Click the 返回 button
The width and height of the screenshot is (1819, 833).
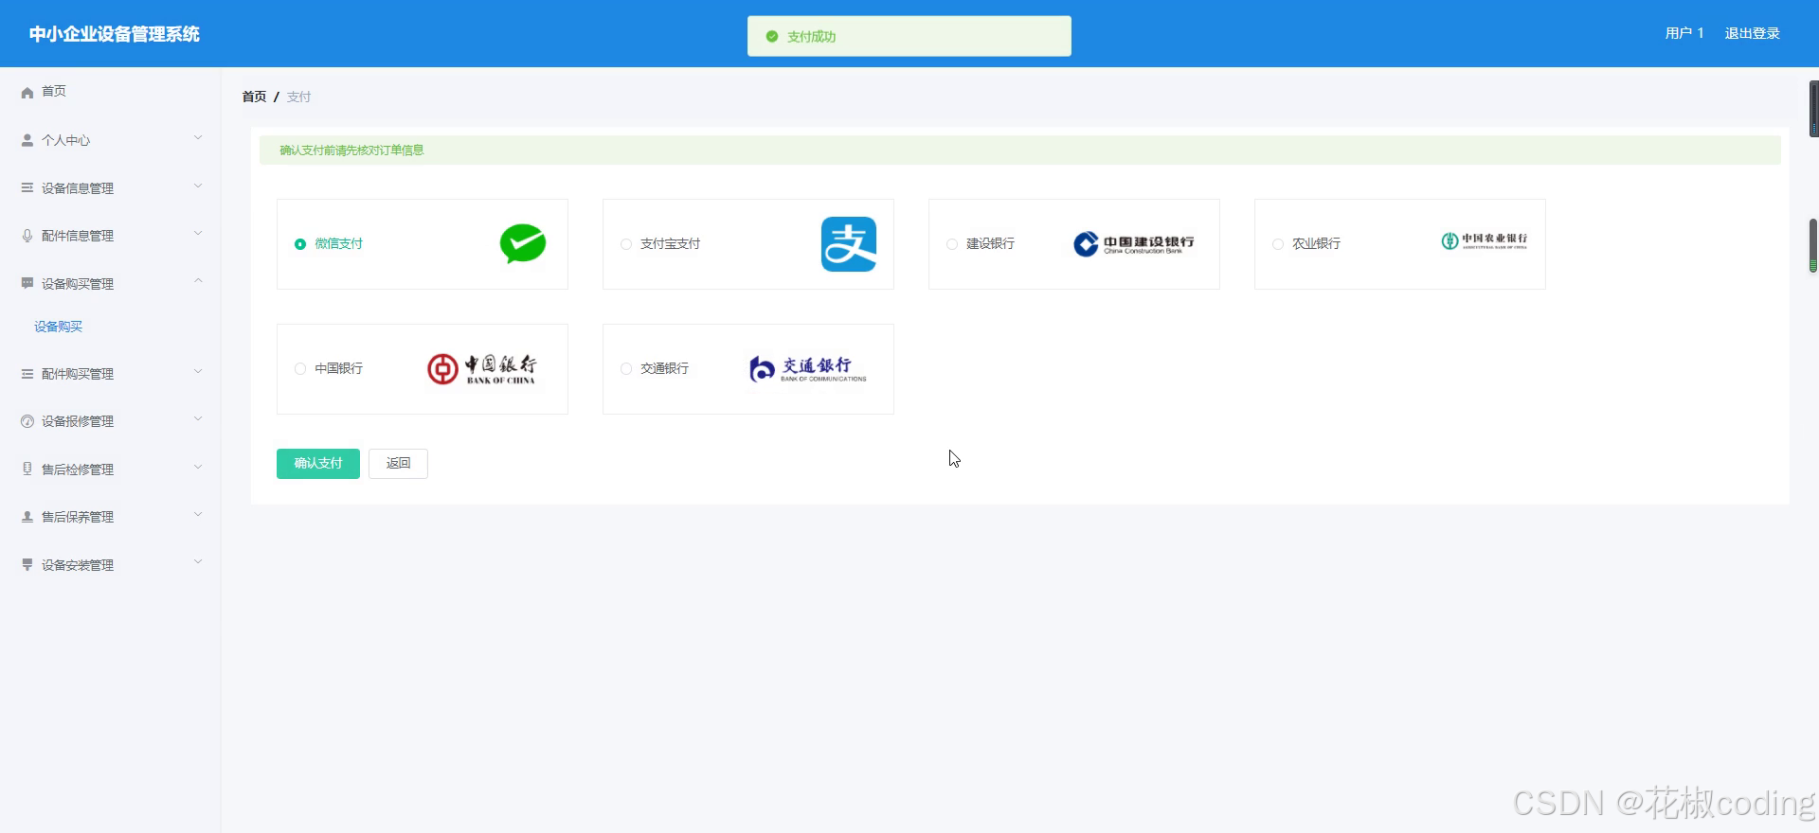[x=398, y=464]
